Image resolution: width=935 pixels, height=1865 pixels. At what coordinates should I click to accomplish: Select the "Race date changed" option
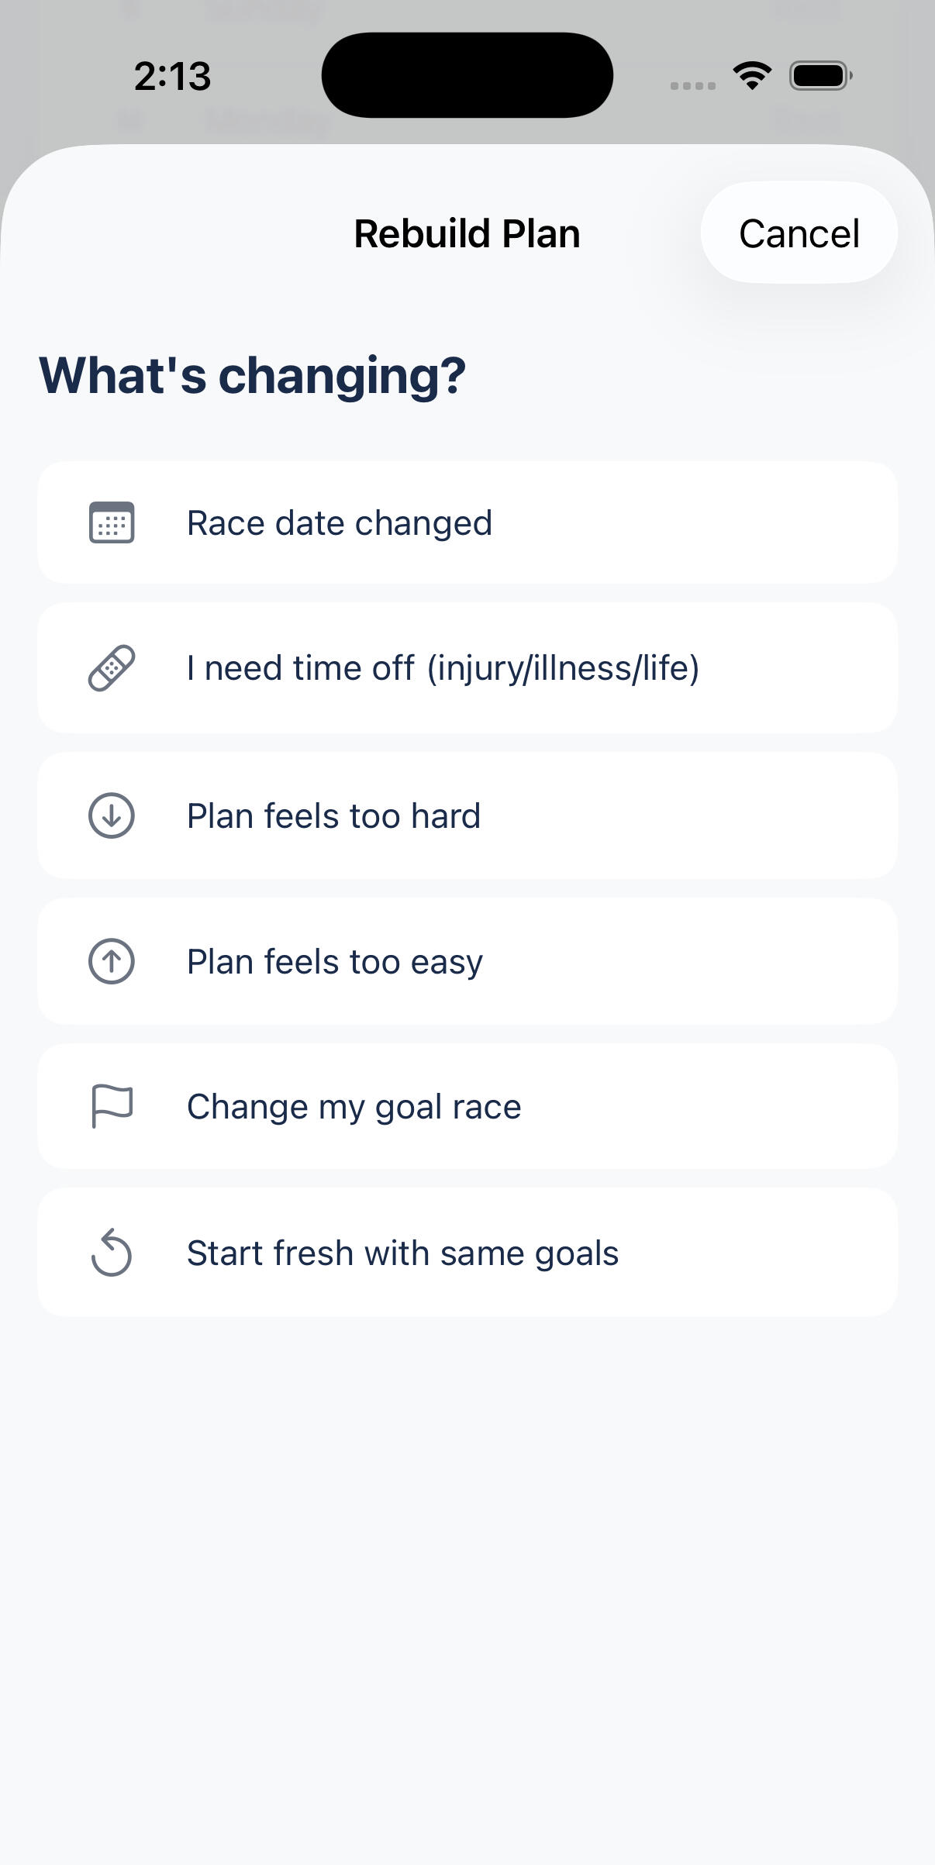(x=340, y=523)
